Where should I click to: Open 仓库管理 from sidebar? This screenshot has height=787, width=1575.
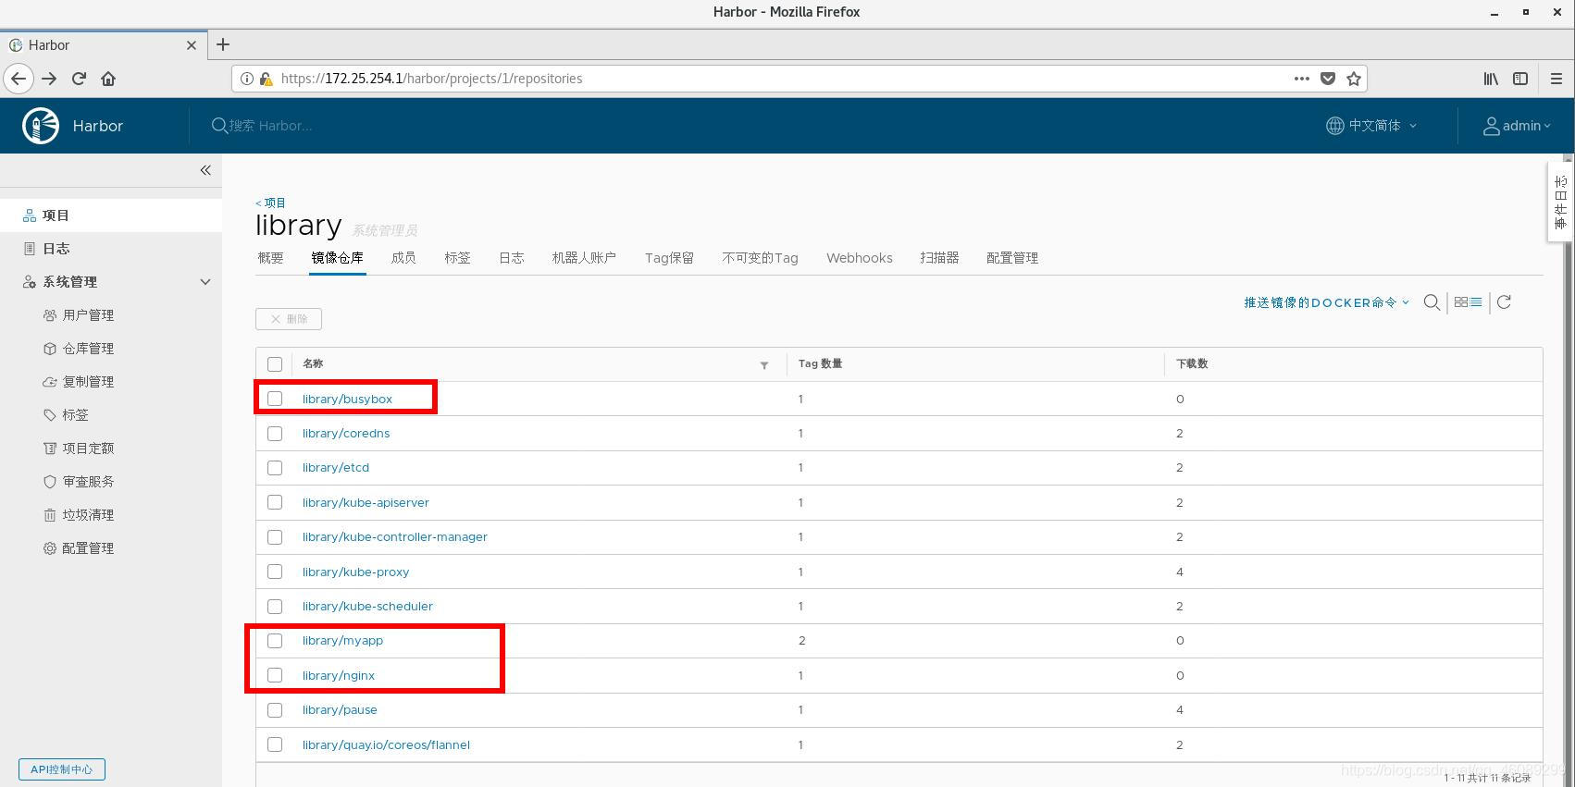tap(88, 349)
